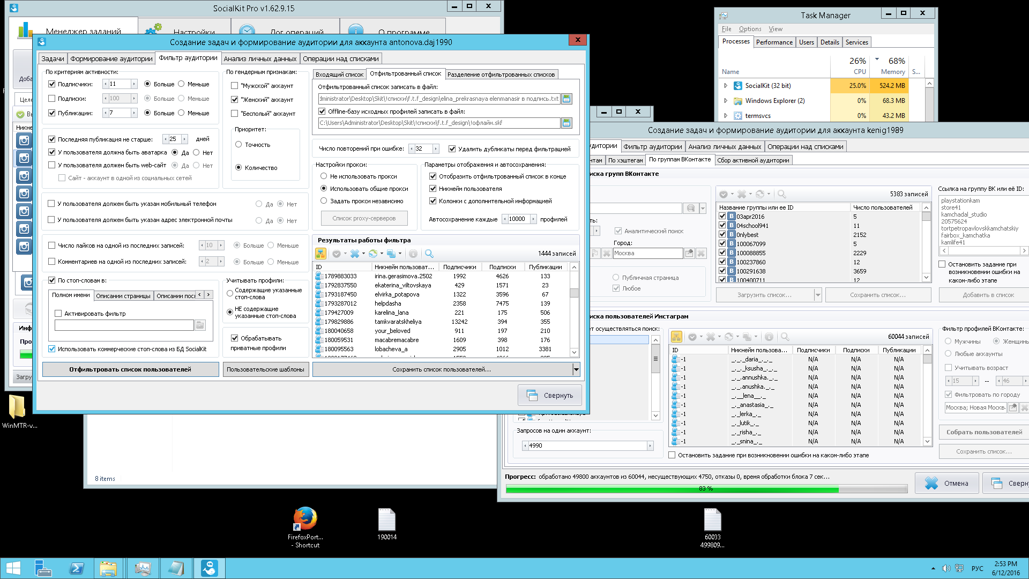Click city picker icon next to Москва field
Image resolution: width=1029 pixels, height=579 pixels.
tap(689, 253)
